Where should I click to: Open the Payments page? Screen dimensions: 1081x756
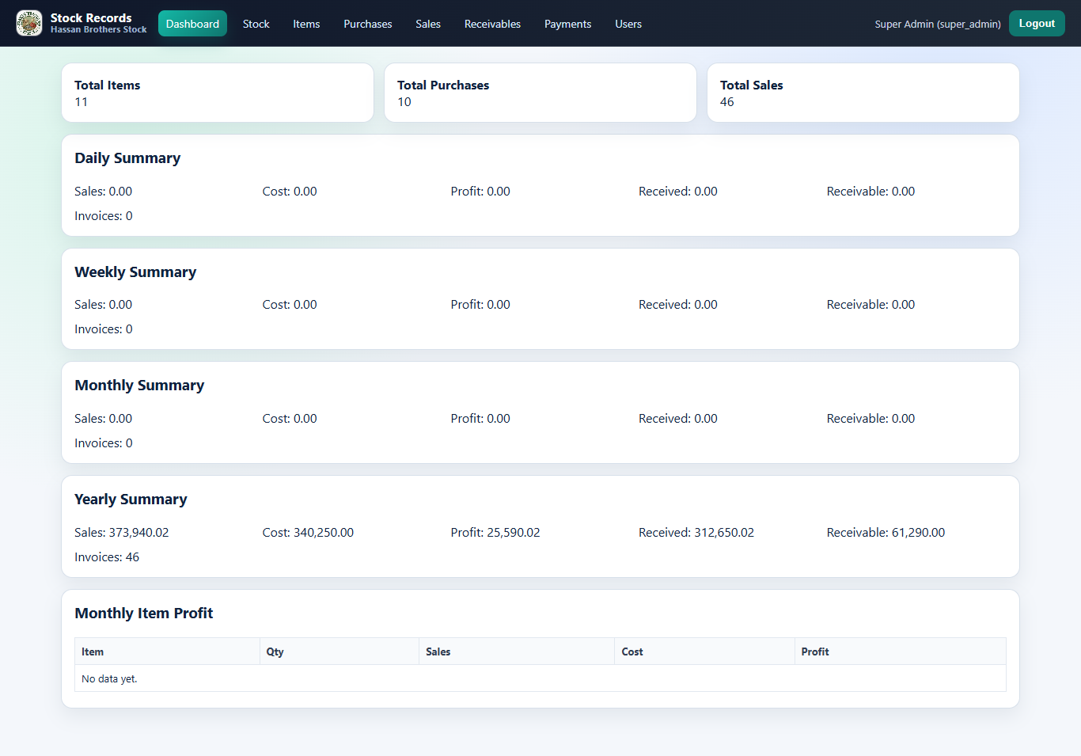(567, 24)
